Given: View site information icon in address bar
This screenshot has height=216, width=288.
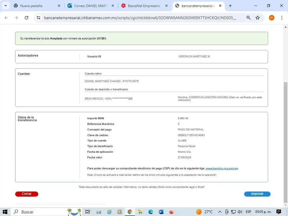Looking at the screenshot, I should [x=39, y=18].
